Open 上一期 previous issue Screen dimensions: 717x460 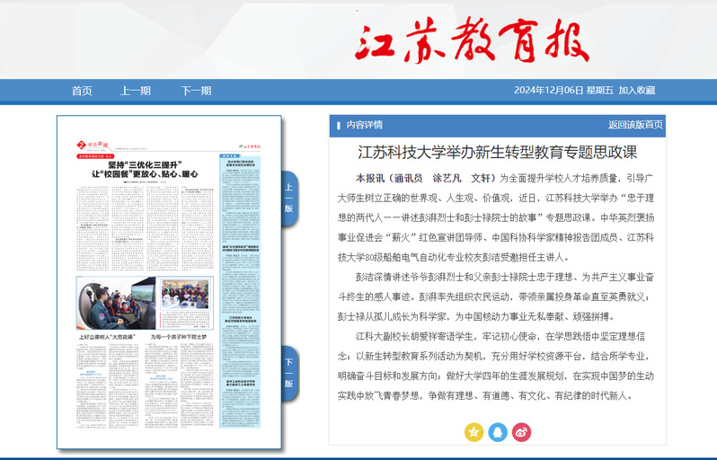click(x=136, y=91)
